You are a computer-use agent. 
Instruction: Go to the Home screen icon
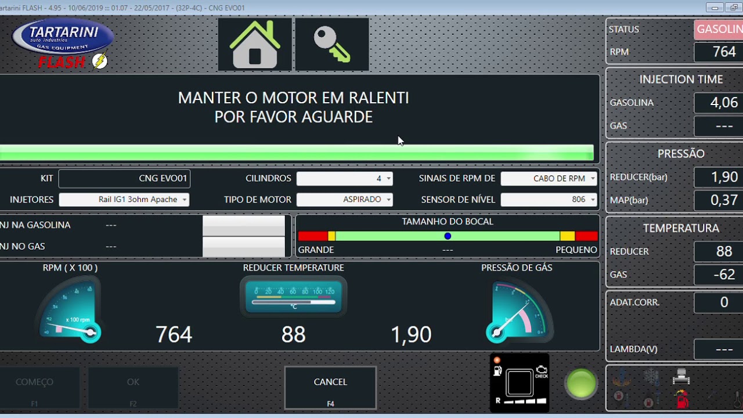pos(255,44)
